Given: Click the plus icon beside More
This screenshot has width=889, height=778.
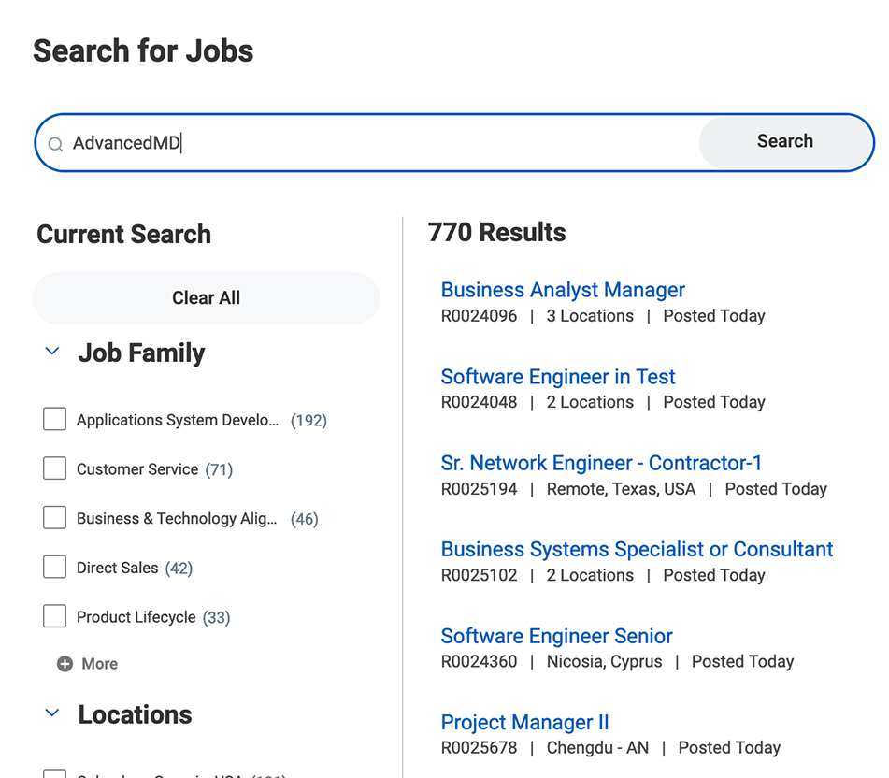Looking at the screenshot, I should [65, 664].
